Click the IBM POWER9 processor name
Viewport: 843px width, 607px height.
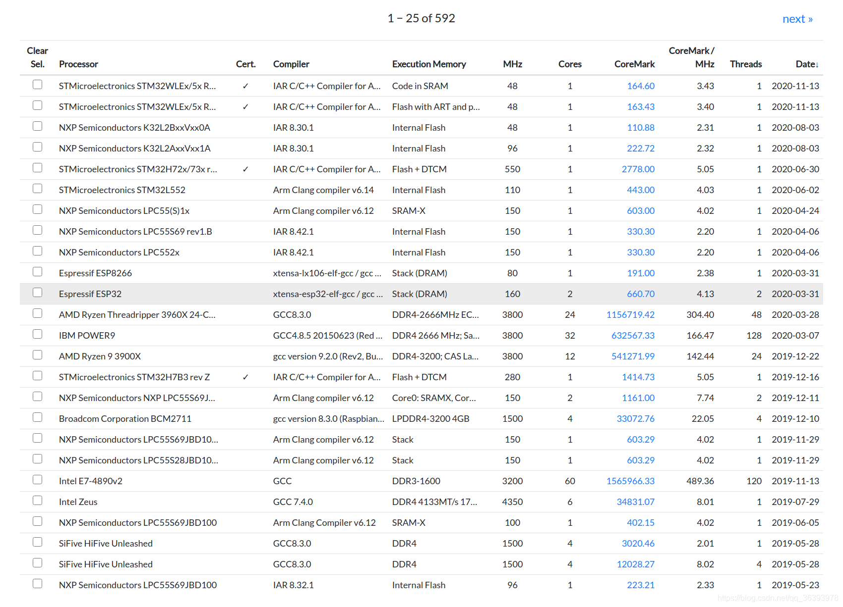(x=87, y=335)
